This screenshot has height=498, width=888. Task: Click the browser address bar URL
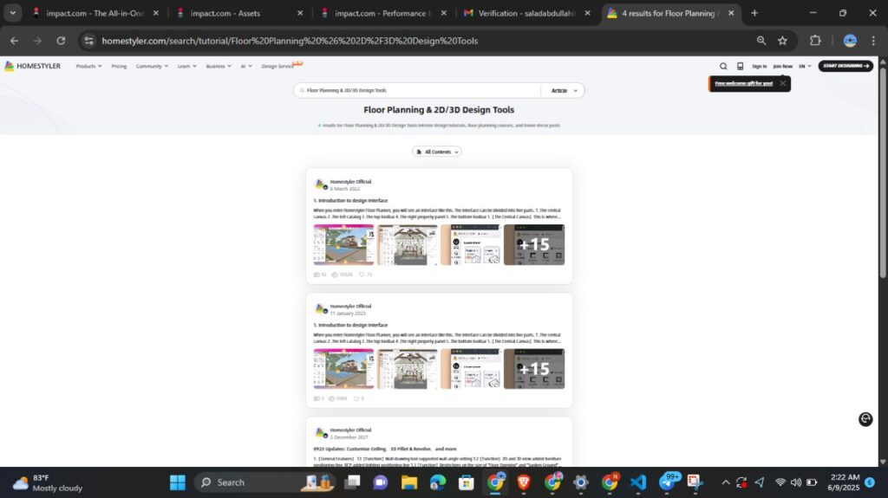pos(290,41)
